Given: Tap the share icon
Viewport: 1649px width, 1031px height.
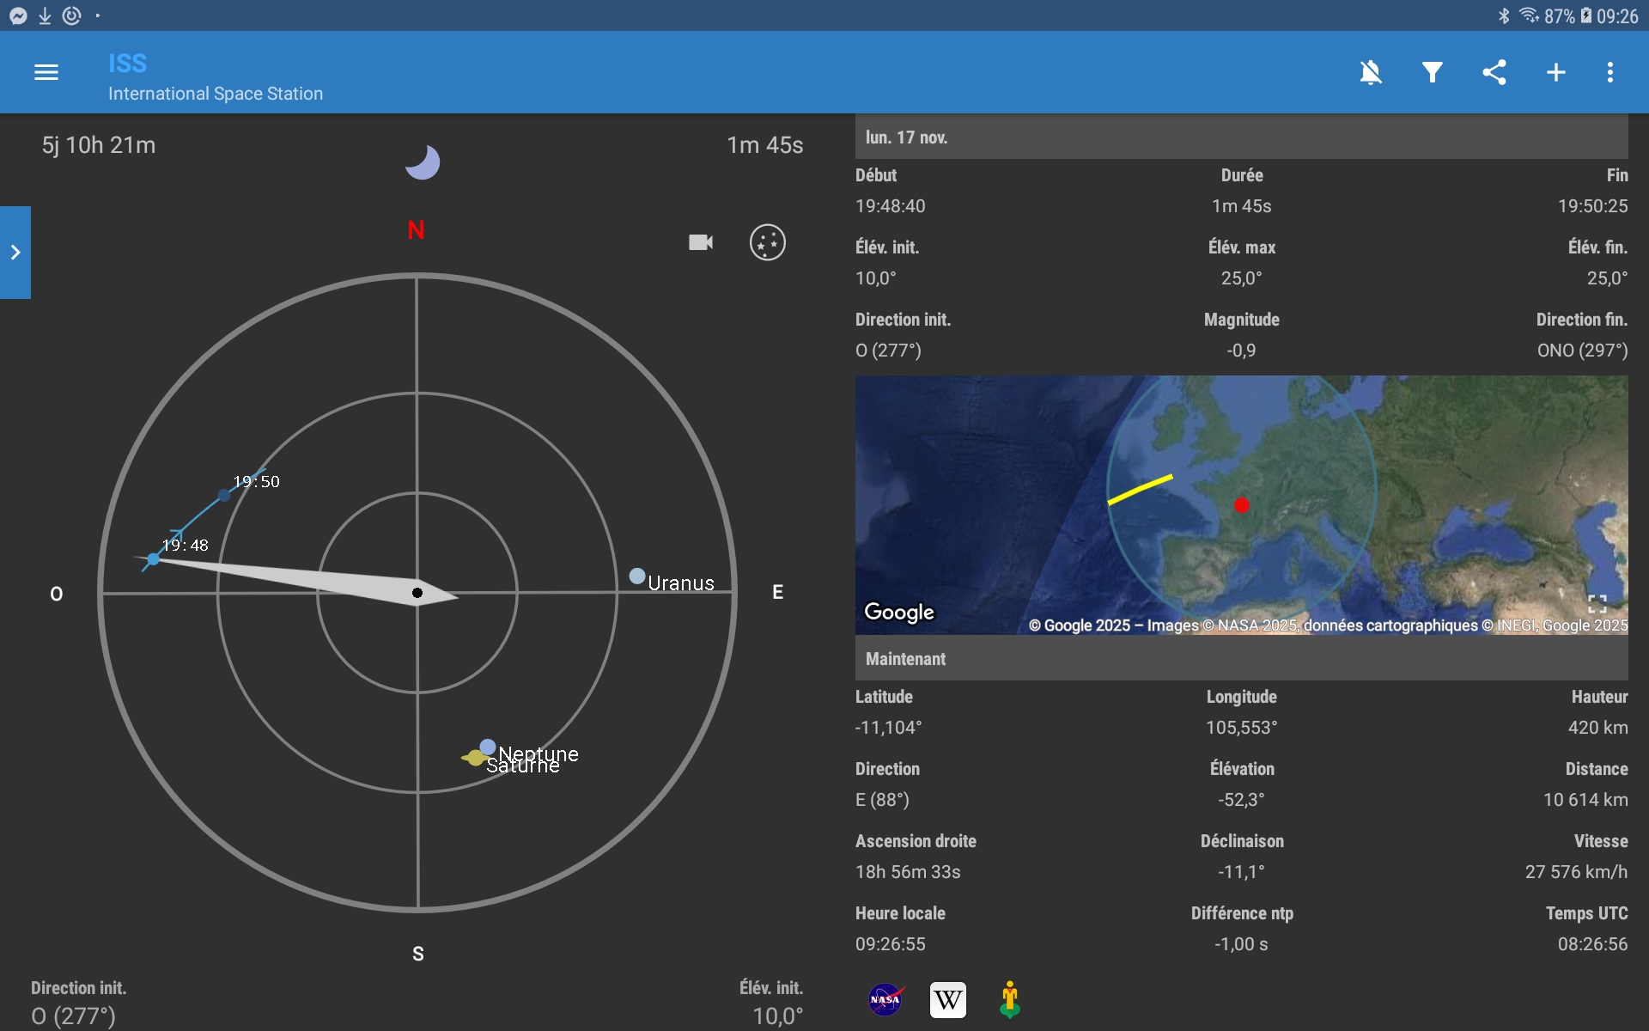Looking at the screenshot, I should pos(1494,72).
